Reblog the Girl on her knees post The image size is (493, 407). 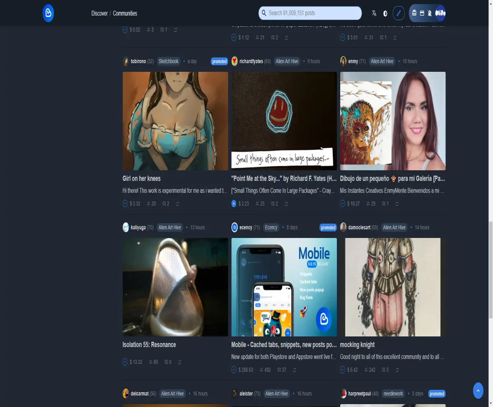(x=177, y=203)
